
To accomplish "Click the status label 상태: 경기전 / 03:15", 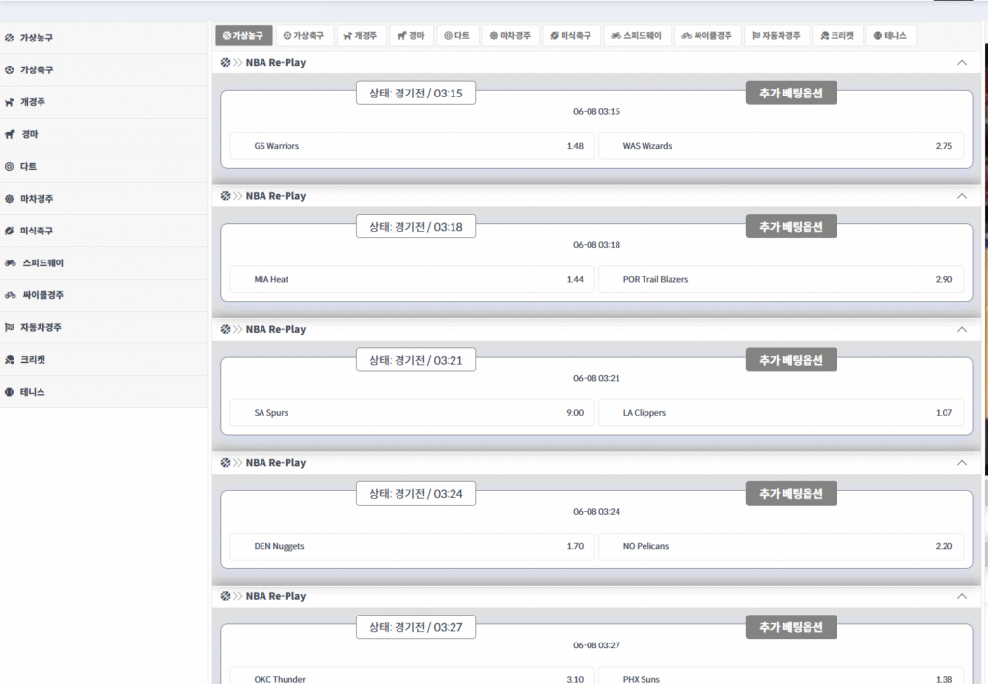I will click(x=416, y=94).
